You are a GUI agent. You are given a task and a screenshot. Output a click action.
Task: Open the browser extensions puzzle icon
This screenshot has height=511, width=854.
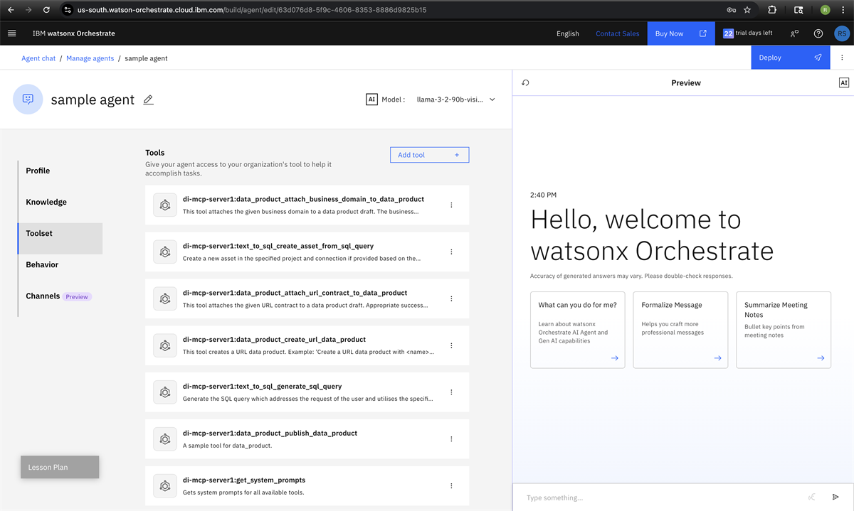(x=772, y=10)
